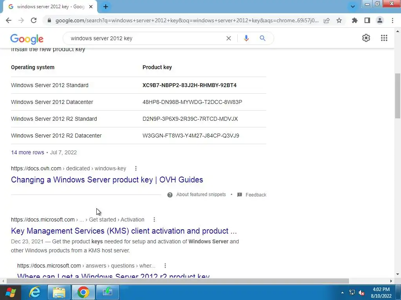Submit search with magnifier icon

coord(262,38)
